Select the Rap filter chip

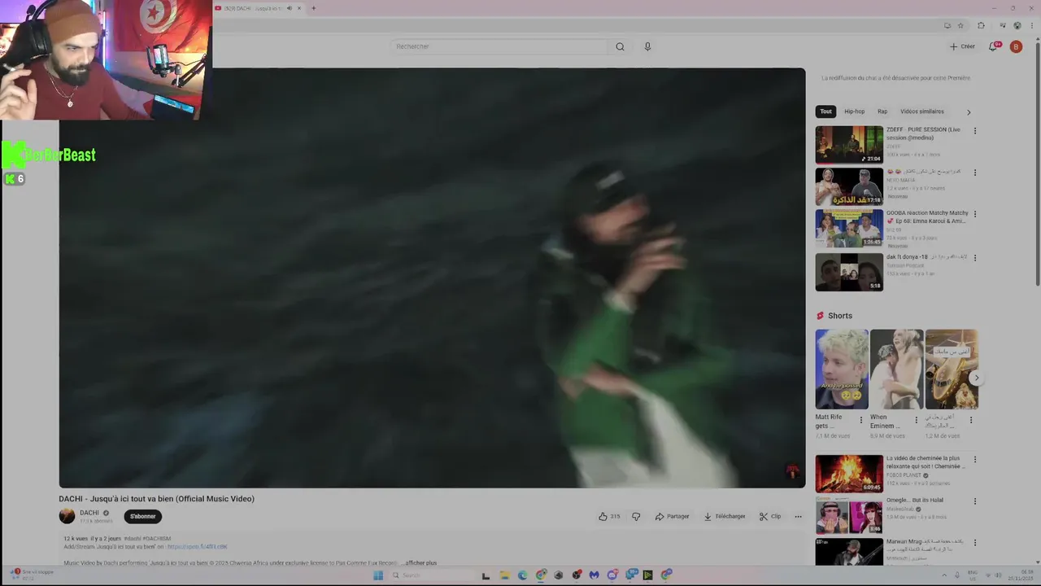coord(882,112)
